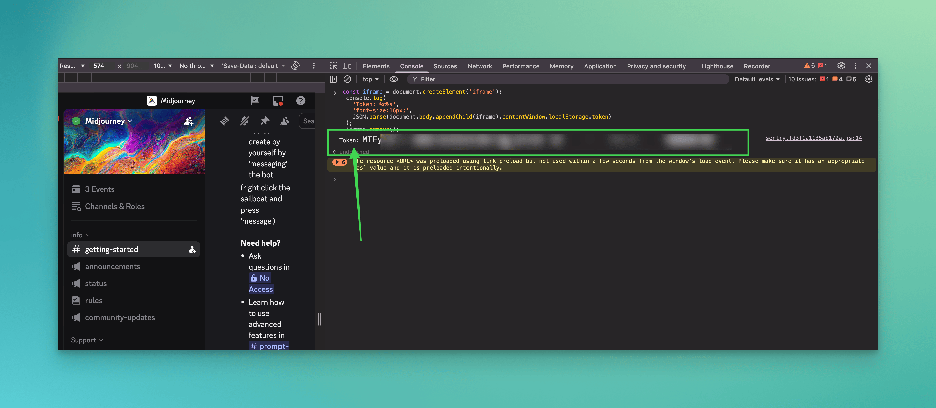936x408 pixels.
Task: Open notification settings via the bell icon
Action: pyautogui.click(x=244, y=121)
